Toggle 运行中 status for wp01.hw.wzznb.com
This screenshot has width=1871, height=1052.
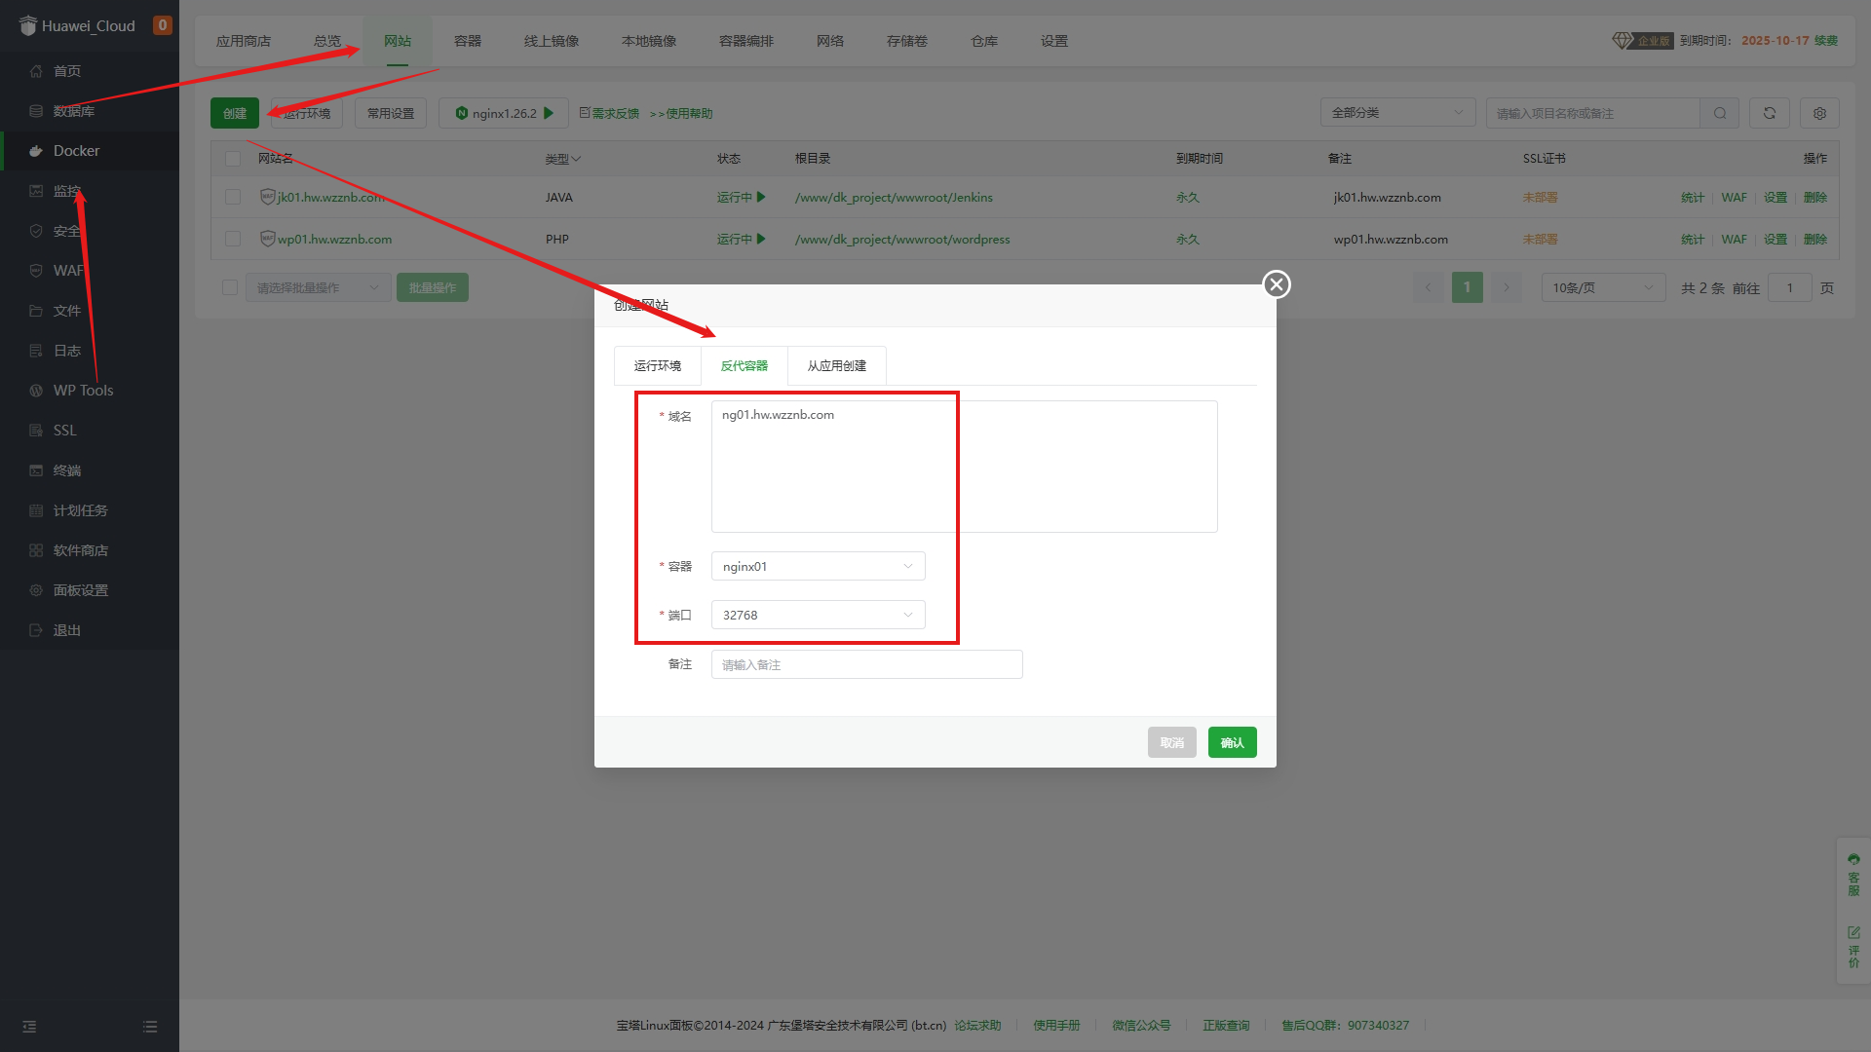[x=742, y=239]
